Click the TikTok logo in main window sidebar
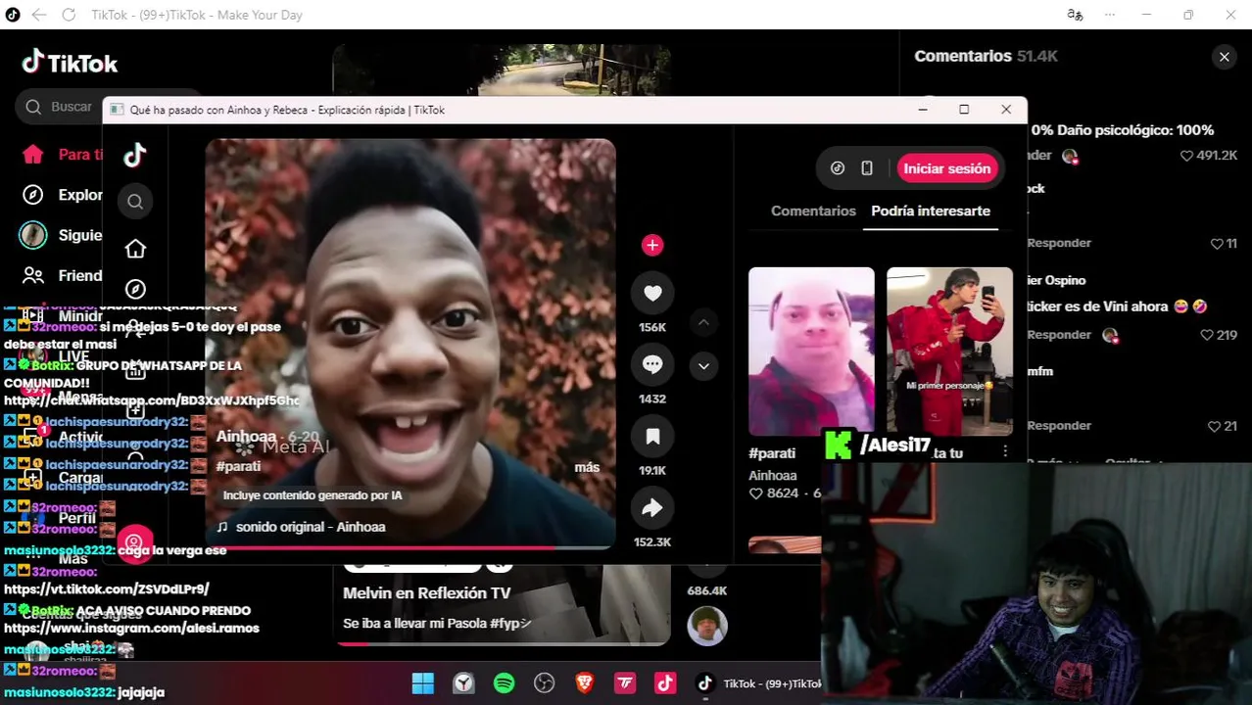 click(x=70, y=63)
